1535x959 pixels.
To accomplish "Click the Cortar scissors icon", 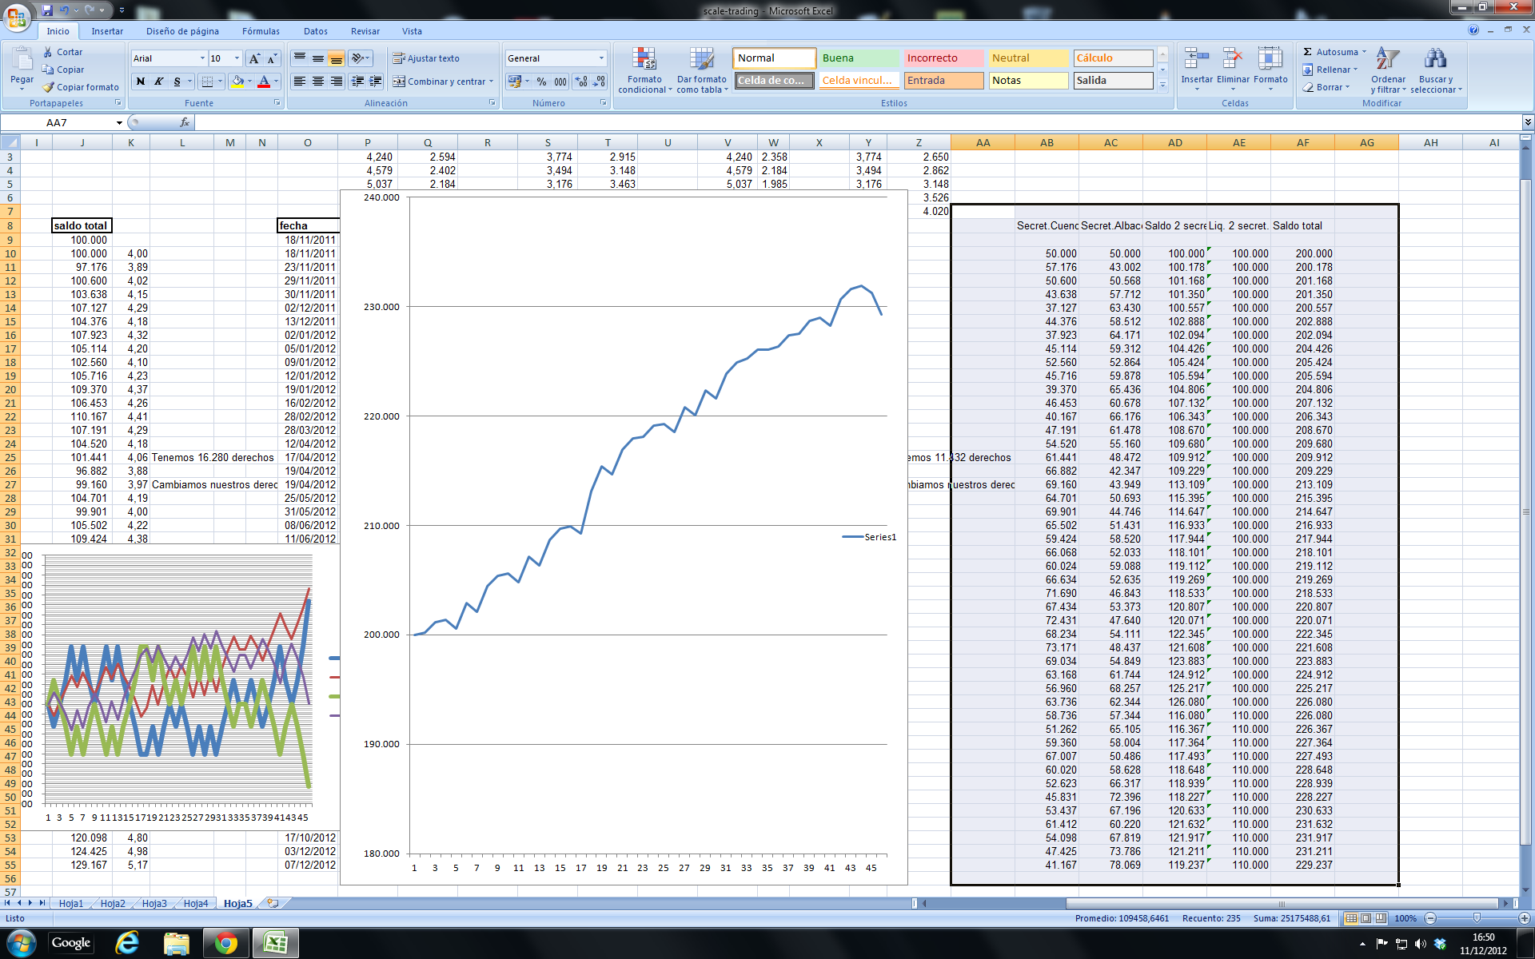I will pyautogui.click(x=48, y=52).
